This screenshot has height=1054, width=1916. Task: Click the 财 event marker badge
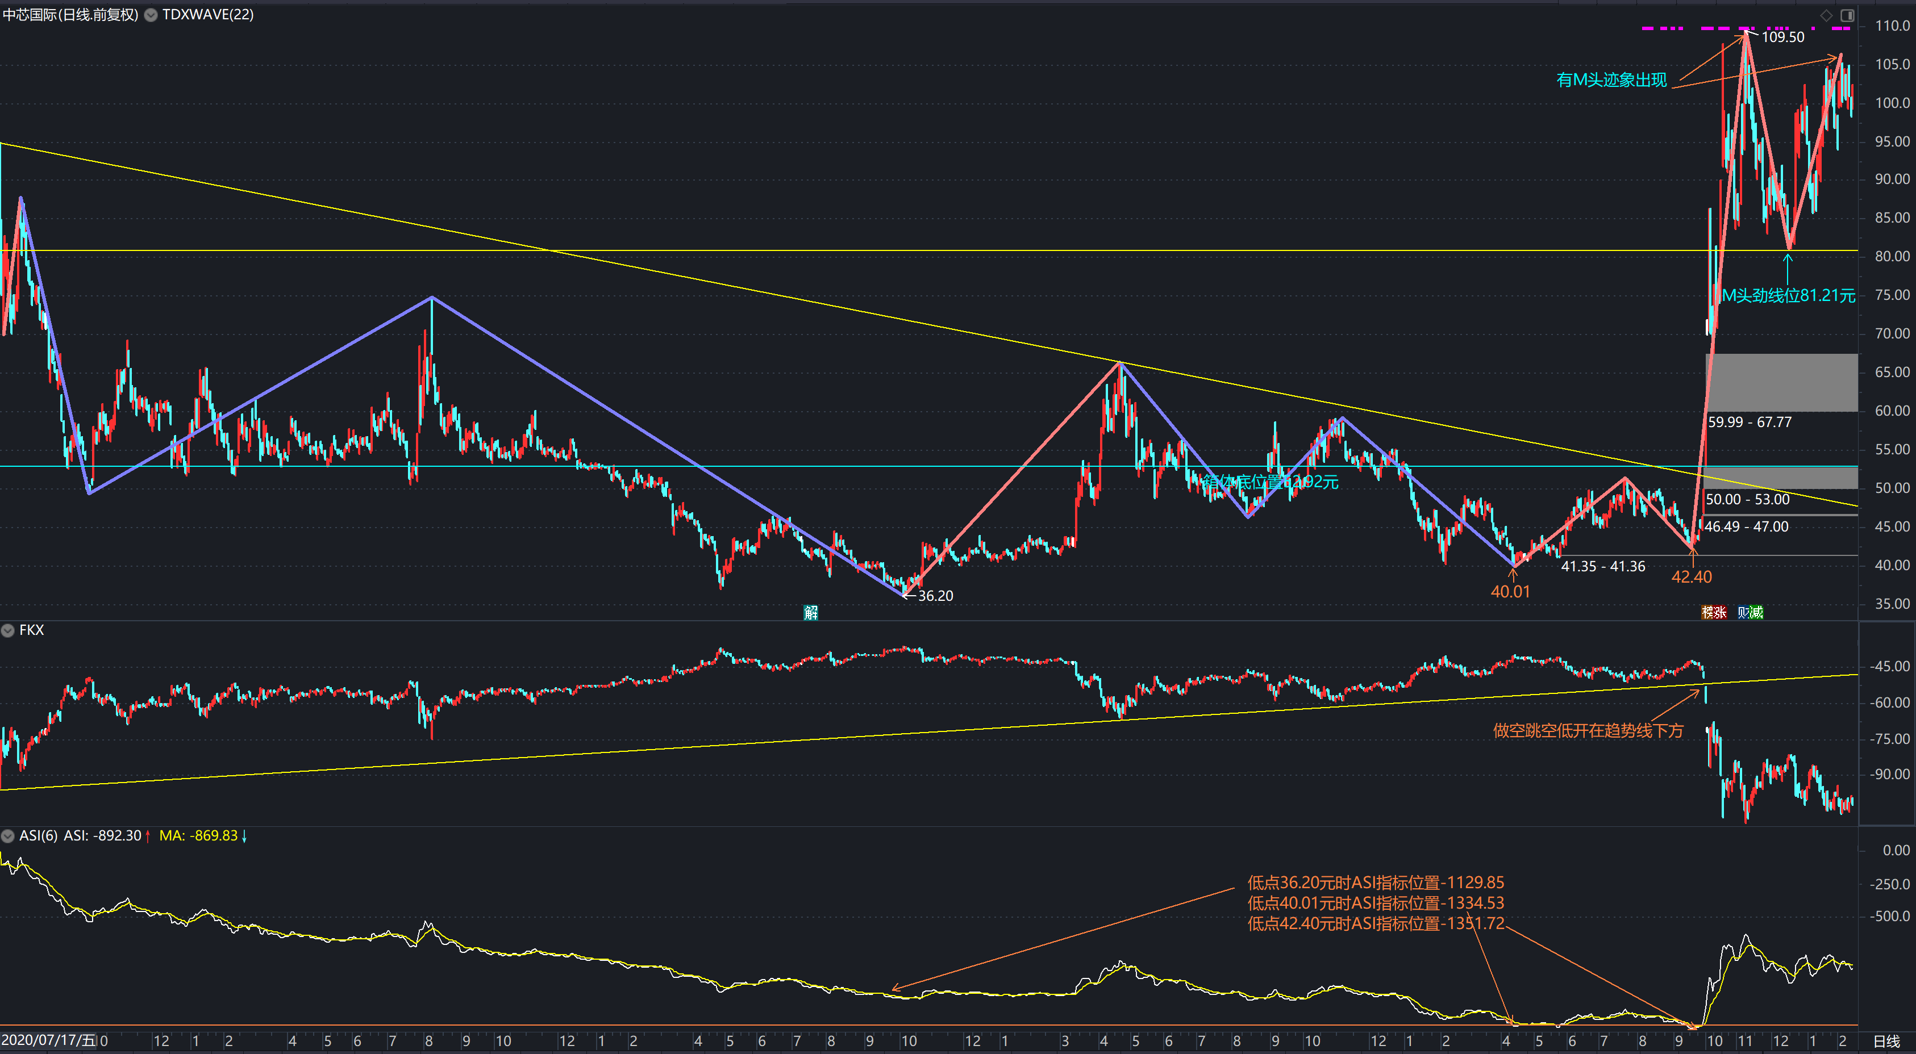coord(1743,613)
